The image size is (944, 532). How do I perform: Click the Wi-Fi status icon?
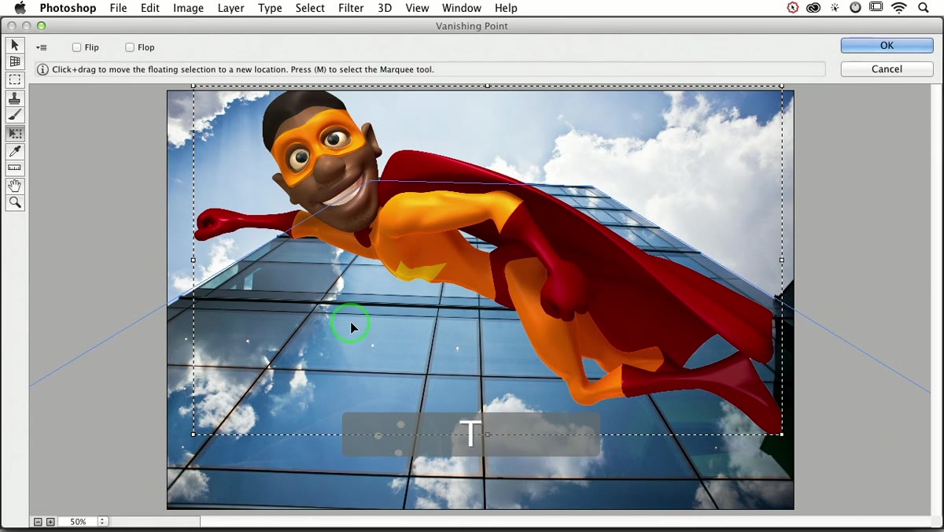[x=899, y=8]
